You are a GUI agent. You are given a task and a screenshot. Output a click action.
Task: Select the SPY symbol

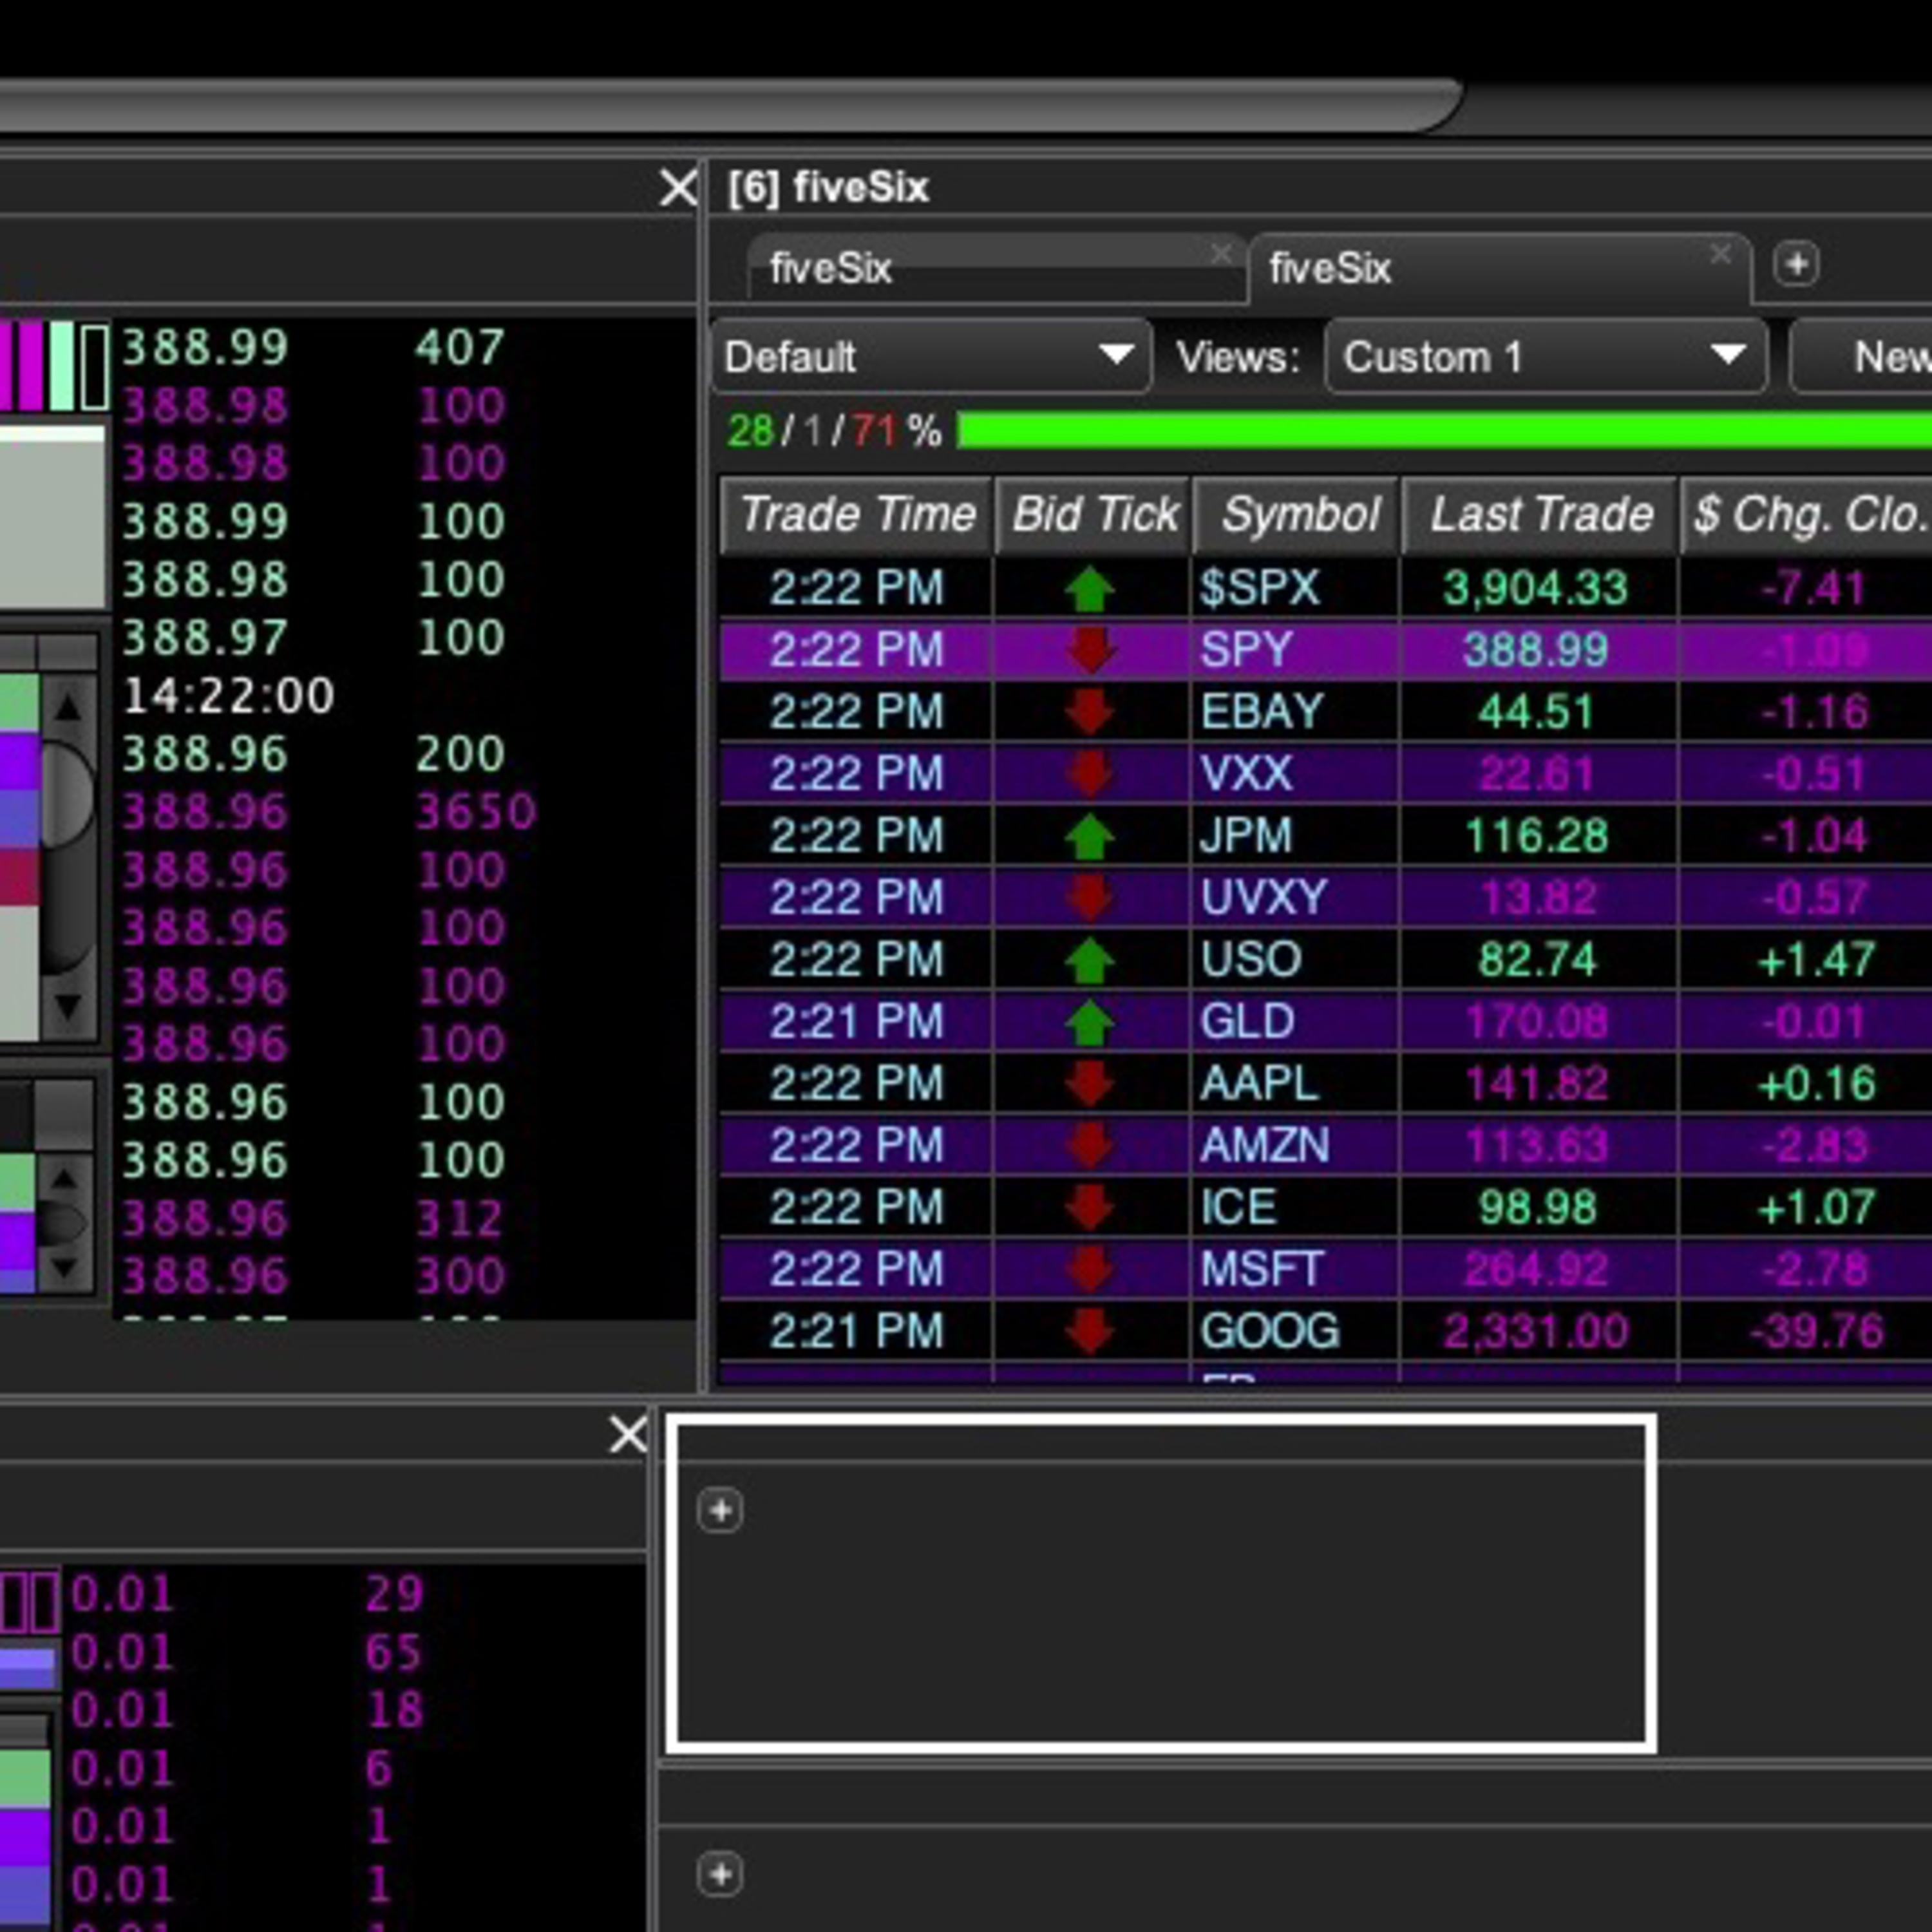pos(1247,650)
